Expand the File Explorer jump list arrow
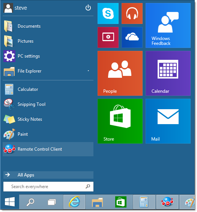The height and width of the screenshot is (212, 197). (x=88, y=71)
